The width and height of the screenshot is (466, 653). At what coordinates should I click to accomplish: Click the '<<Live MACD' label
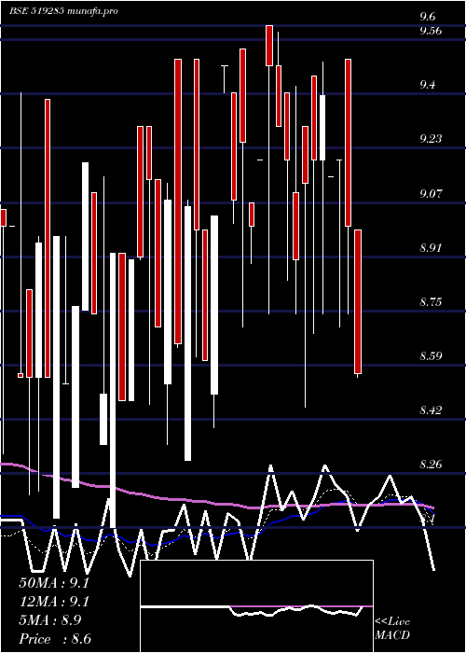(392, 628)
